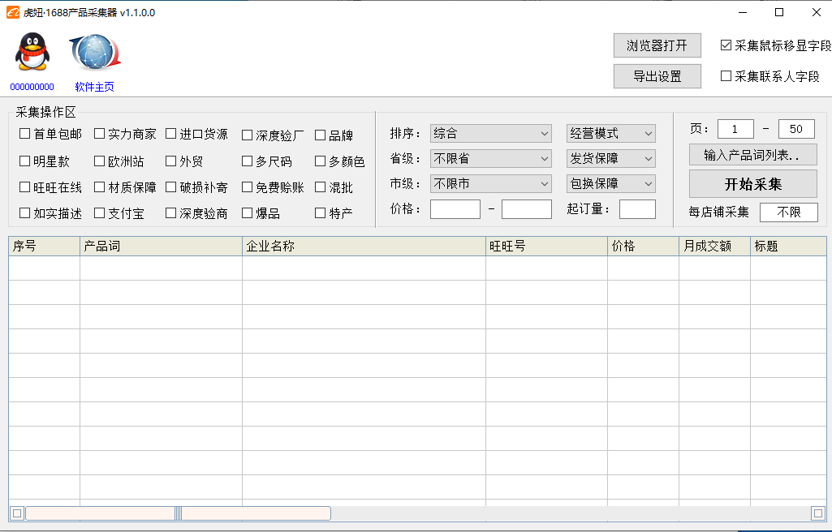Click the 企业名称 column header
The image size is (832, 532).
(364, 246)
